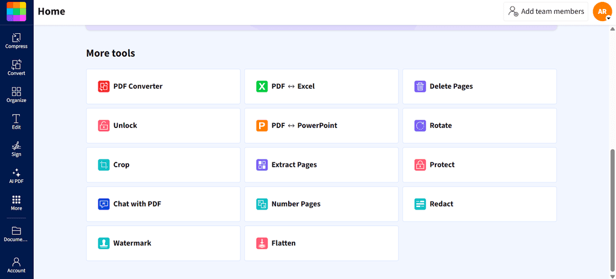This screenshot has height=279, width=616.
Task: Click the red PDF Converter icon
Action: [x=104, y=86]
